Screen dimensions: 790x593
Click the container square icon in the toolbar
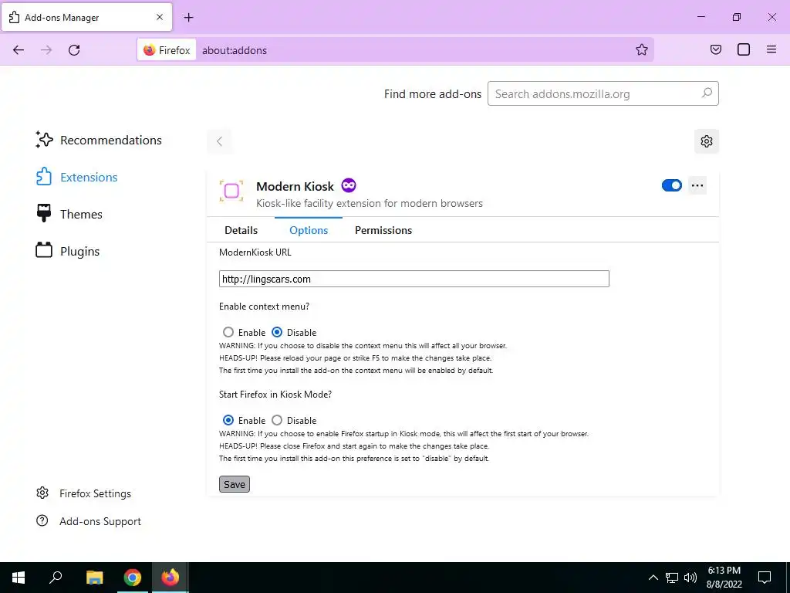click(x=744, y=49)
